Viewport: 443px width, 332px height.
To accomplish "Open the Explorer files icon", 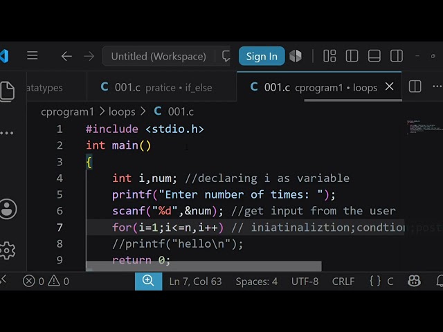I will pyautogui.click(x=8, y=92).
